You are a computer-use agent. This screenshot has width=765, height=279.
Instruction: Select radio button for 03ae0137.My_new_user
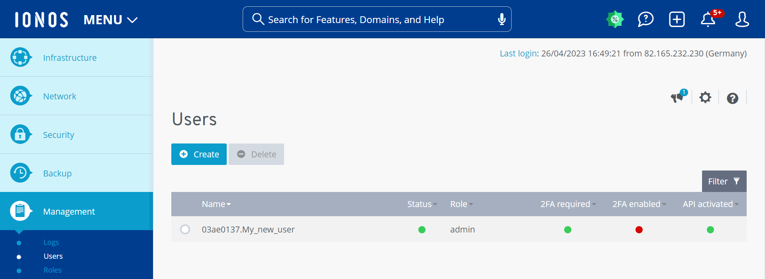point(185,229)
